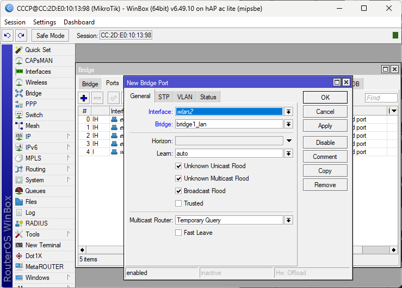This screenshot has height=288, width=402.
Task: Click the Undo toolbar icon
Action: [x=8, y=35]
